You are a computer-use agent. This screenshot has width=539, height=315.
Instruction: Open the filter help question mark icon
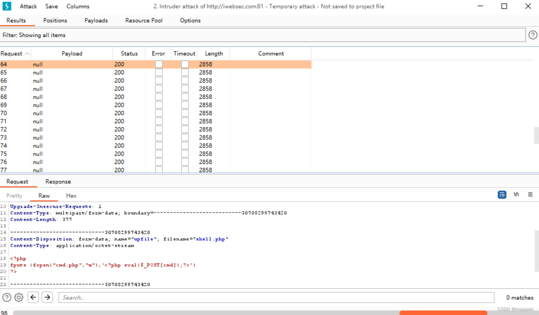tap(533, 35)
